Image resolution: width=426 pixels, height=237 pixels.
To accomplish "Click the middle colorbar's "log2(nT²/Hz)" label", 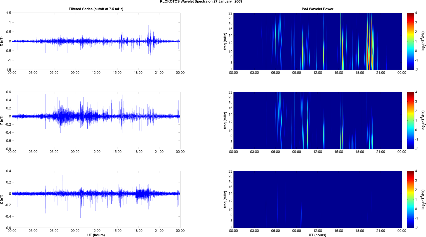I will tap(423, 120).
